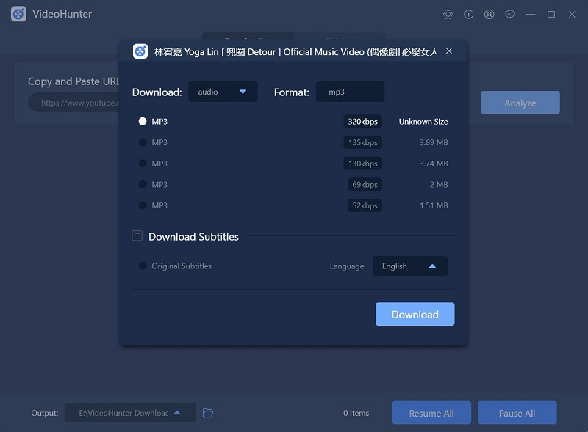Enable Download Subtitles checkbox
The image size is (588, 432).
tap(137, 236)
